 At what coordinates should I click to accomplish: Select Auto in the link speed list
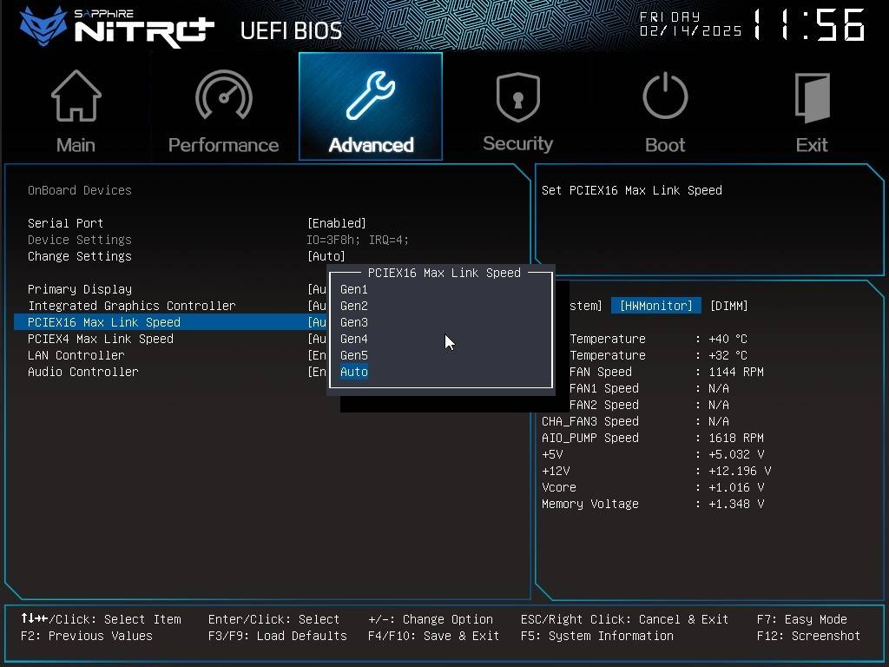(354, 372)
